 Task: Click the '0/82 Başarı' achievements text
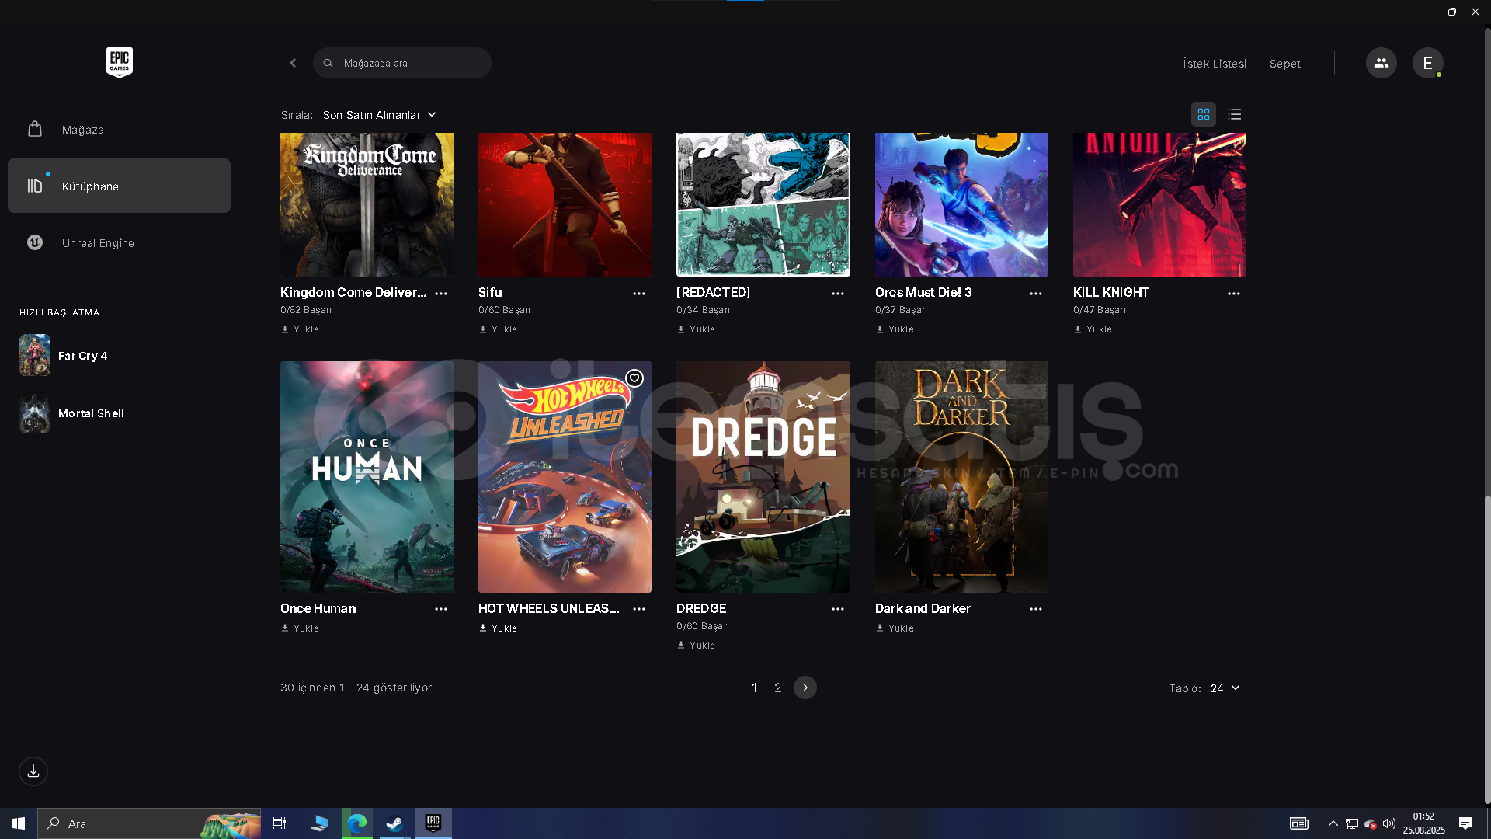306,310
